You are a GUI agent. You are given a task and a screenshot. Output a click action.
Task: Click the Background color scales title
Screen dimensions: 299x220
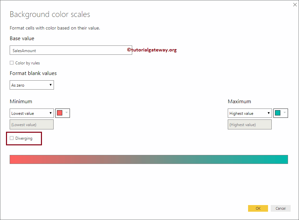(x=50, y=14)
